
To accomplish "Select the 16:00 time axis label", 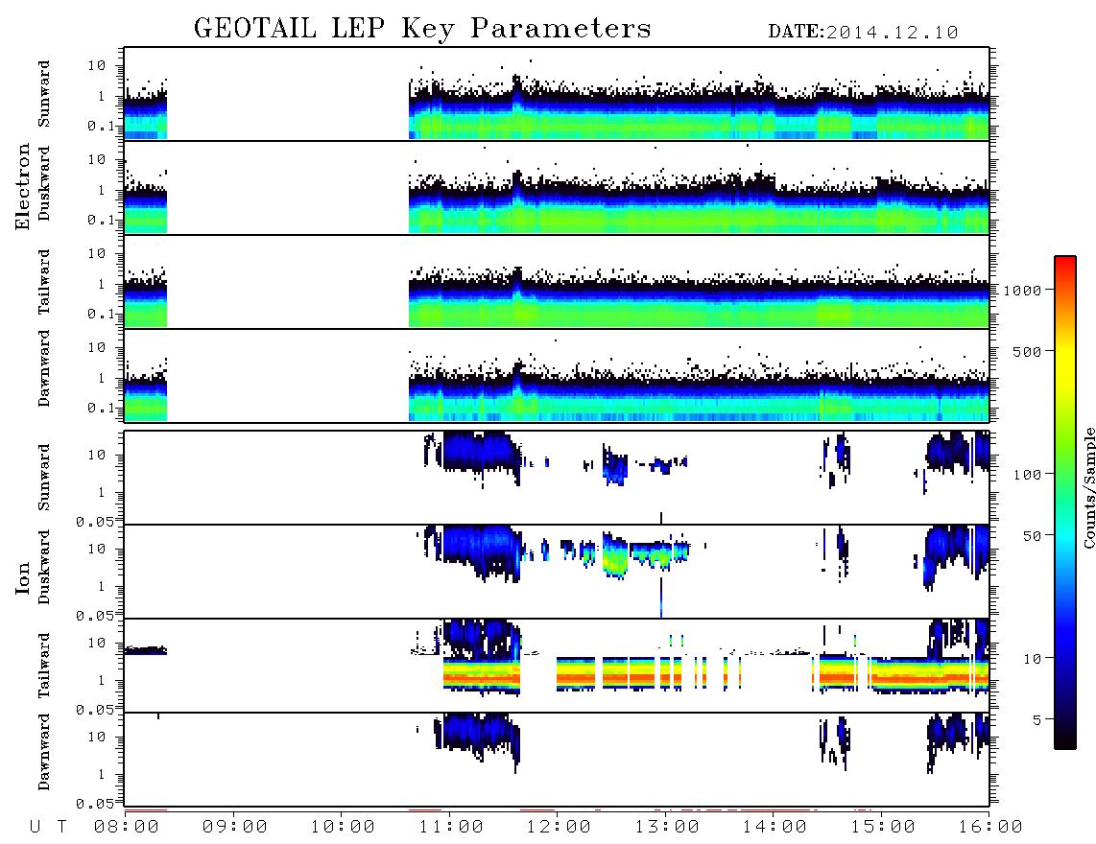I will [989, 827].
